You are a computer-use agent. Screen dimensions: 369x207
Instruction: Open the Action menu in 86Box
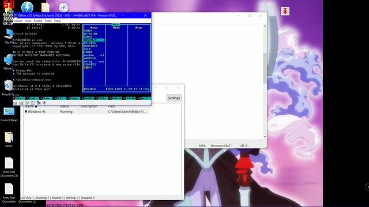[18, 21]
